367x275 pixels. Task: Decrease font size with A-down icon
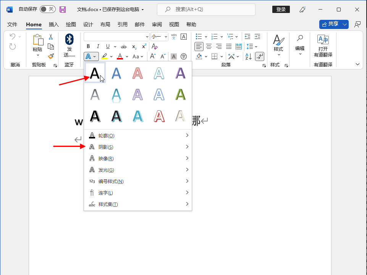coord(163,56)
